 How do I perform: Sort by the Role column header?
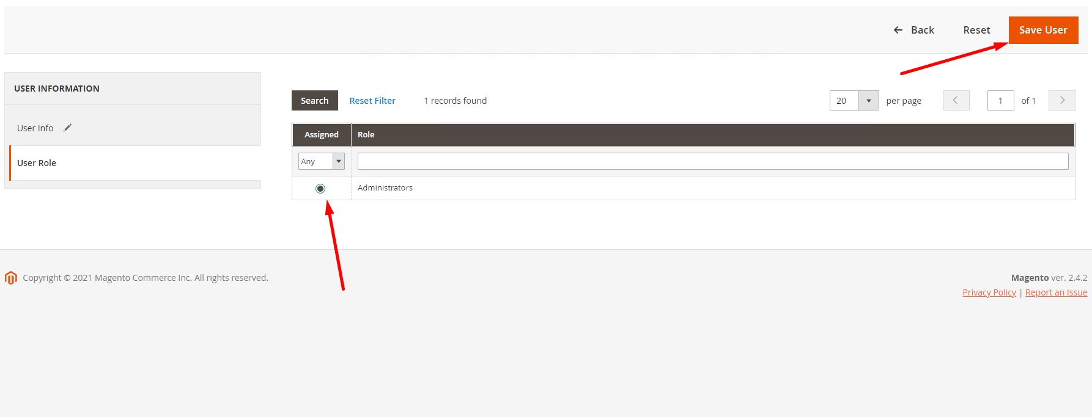pyautogui.click(x=713, y=134)
